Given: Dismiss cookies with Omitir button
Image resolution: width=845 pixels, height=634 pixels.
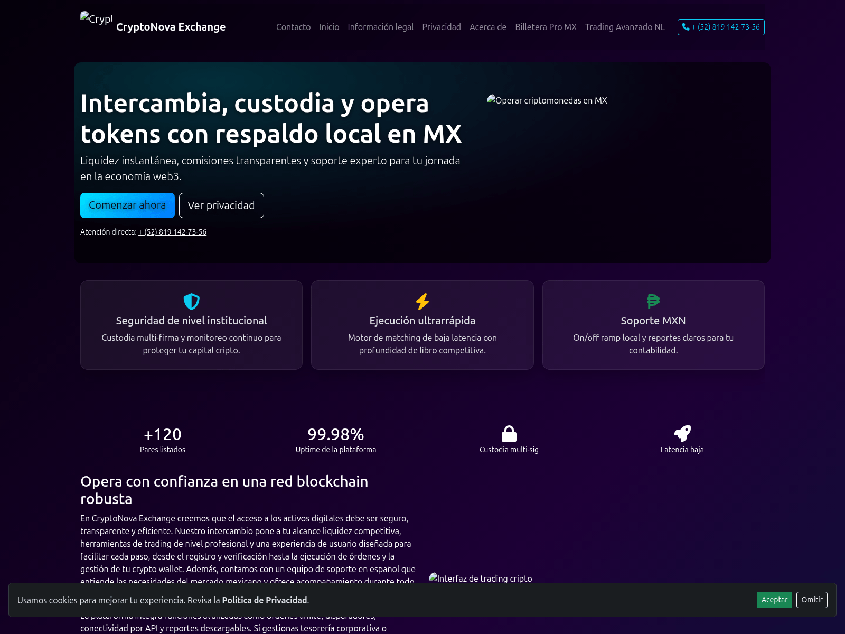Looking at the screenshot, I should pos(812,600).
